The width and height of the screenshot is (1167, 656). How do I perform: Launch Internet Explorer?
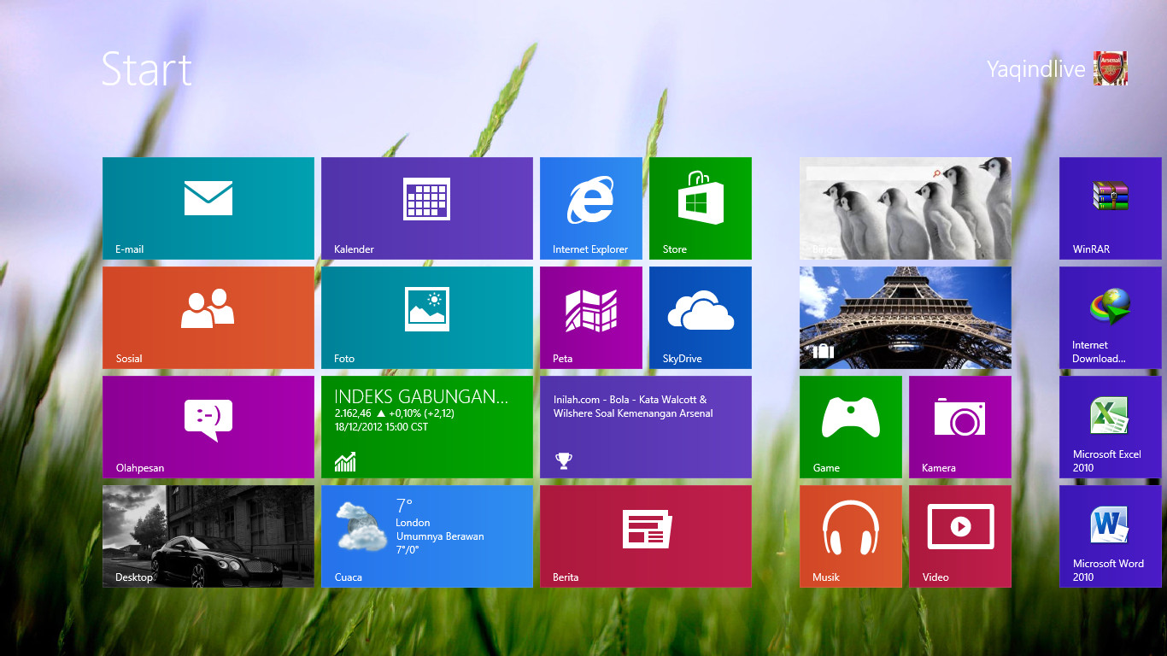[x=590, y=208]
